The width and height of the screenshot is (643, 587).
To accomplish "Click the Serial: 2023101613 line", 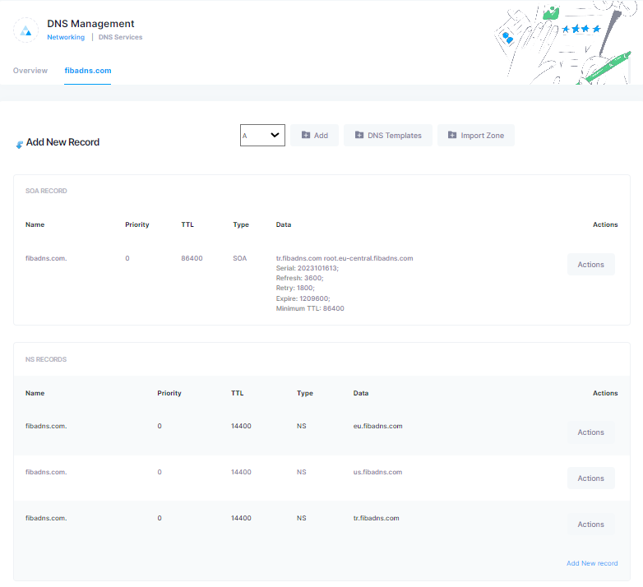I will [308, 268].
